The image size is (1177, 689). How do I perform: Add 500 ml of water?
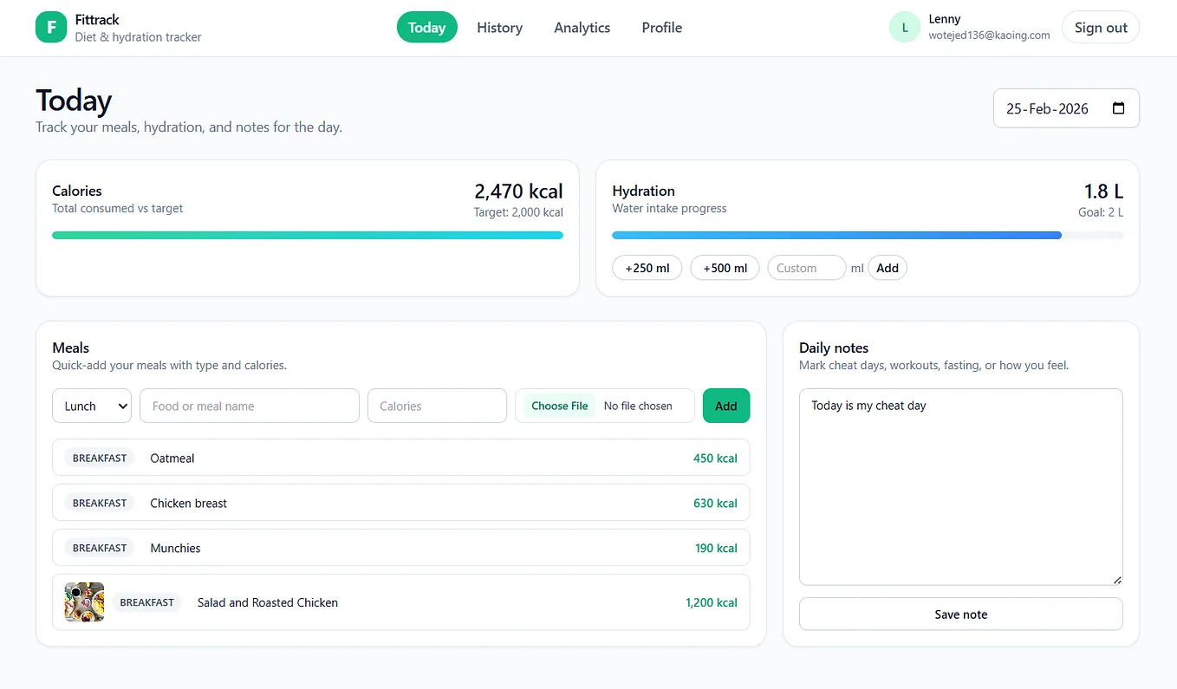[725, 268]
